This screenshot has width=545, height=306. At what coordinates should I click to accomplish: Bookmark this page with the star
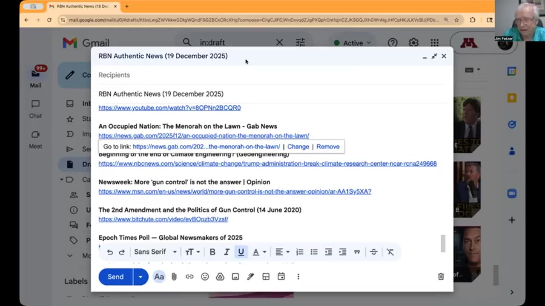(x=456, y=20)
